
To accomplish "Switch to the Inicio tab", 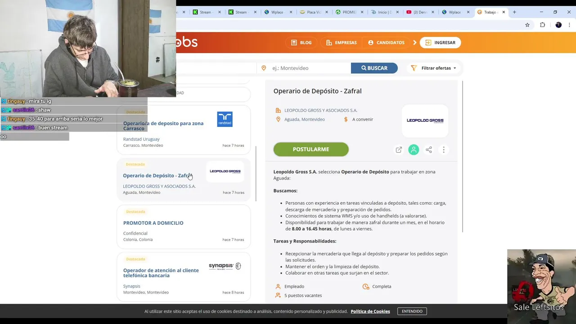I will pyautogui.click(x=385, y=12).
